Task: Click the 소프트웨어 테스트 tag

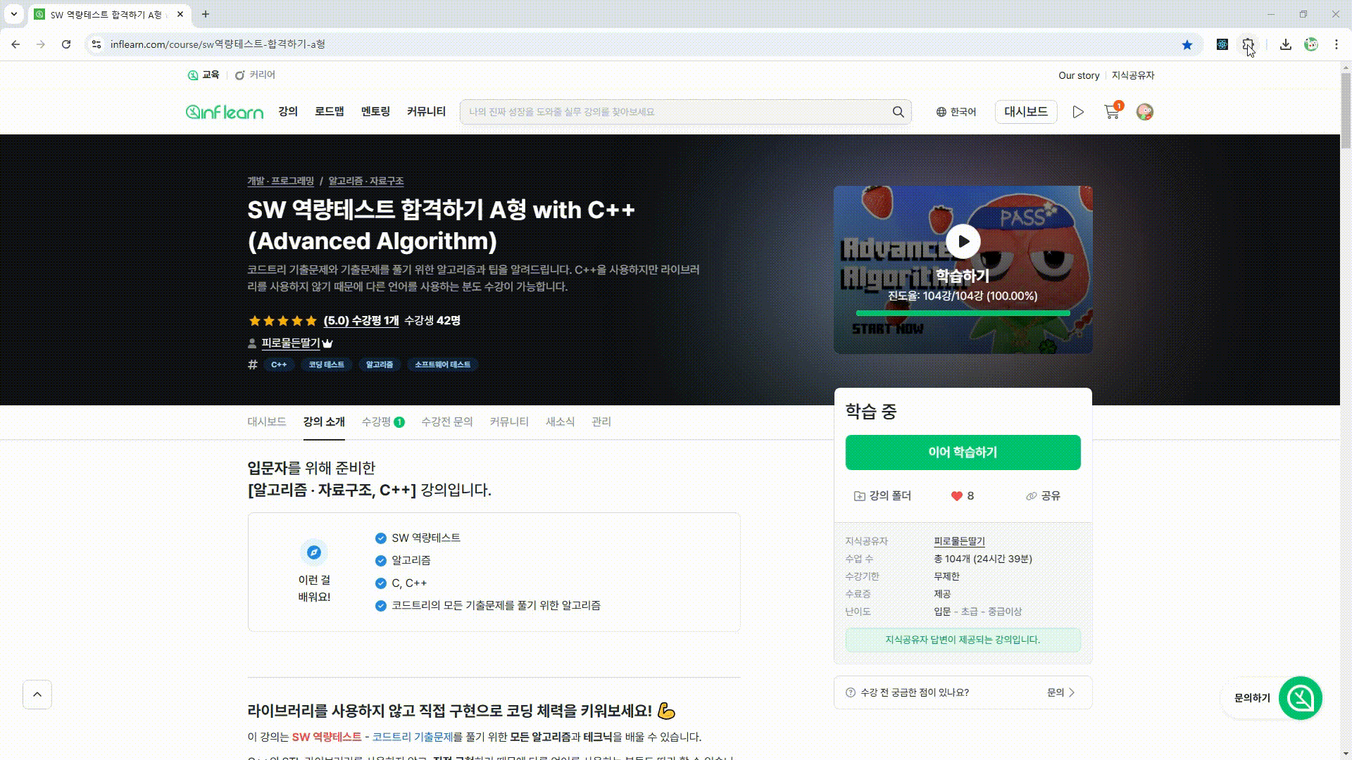Action: coord(442,365)
